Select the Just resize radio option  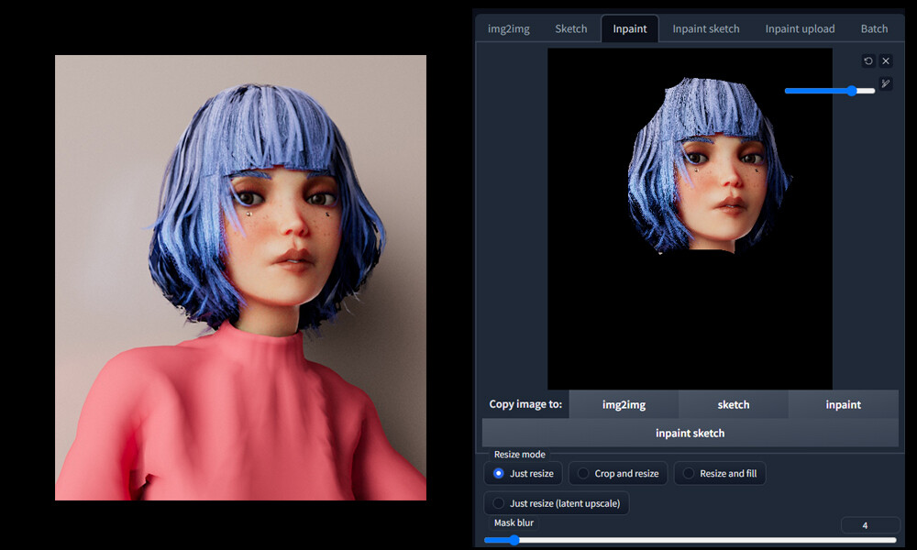pyautogui.click(x=523, y=473)
